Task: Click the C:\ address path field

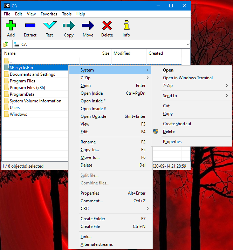Action: point(102,44)
